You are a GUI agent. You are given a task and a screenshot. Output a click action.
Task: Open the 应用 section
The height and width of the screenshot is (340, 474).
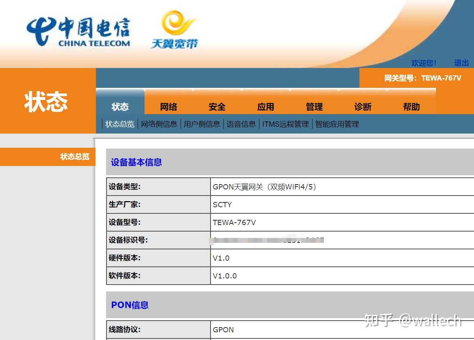click(x=266, y=106)
